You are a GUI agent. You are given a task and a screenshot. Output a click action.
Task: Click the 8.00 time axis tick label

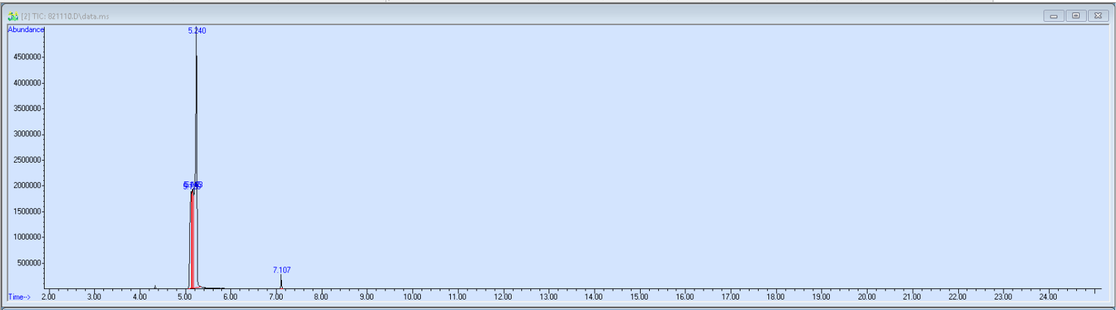[x=320, y=297]
